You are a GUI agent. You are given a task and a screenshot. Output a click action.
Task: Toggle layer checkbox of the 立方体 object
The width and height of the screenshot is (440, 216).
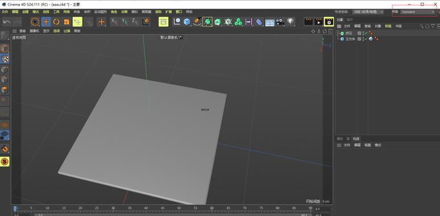[359, 39]
